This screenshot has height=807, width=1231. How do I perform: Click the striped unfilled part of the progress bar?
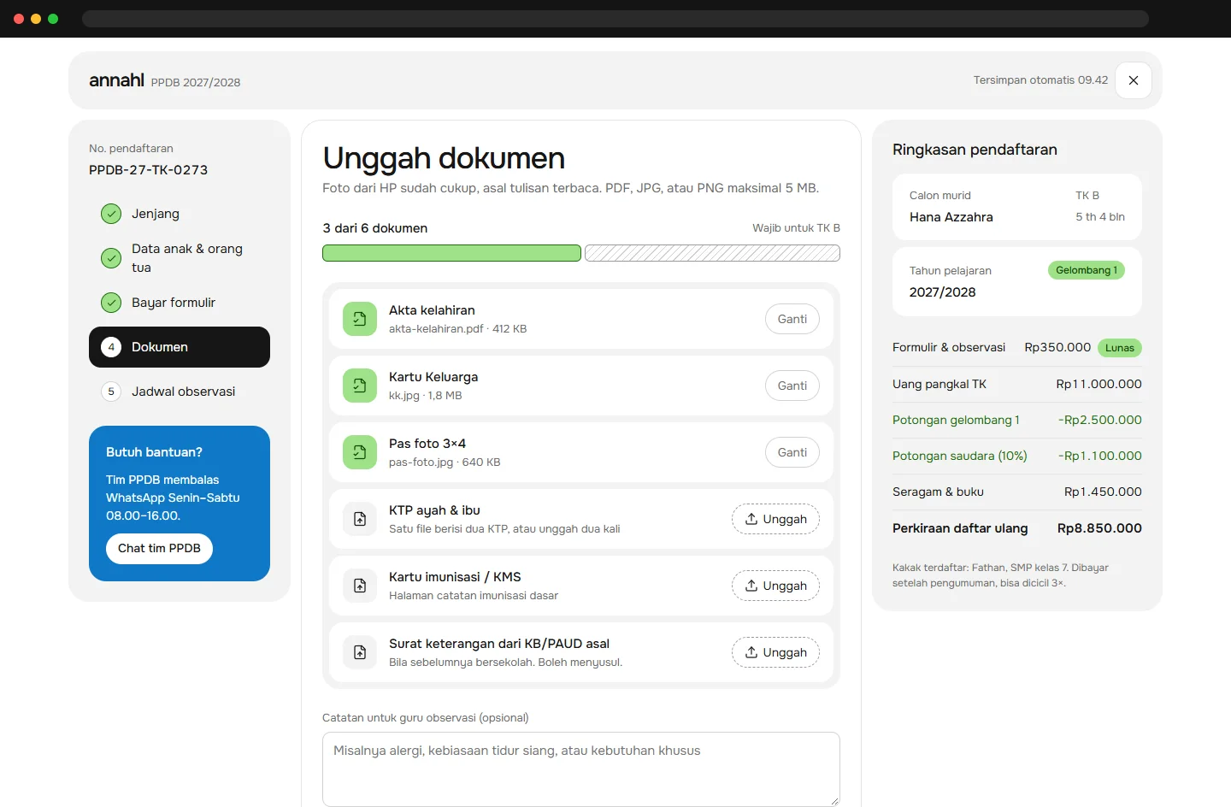(712, 253)
